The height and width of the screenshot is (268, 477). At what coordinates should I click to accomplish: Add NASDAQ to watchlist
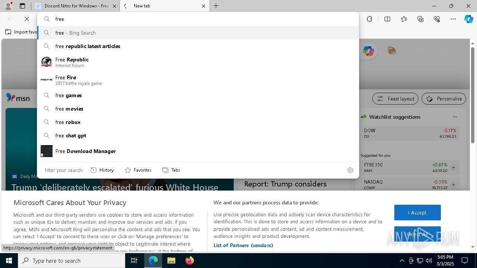pyautogui.click(x=454, y=185)
